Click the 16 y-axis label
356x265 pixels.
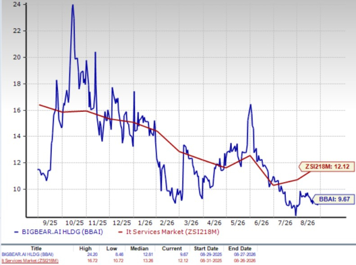point(17,110)
